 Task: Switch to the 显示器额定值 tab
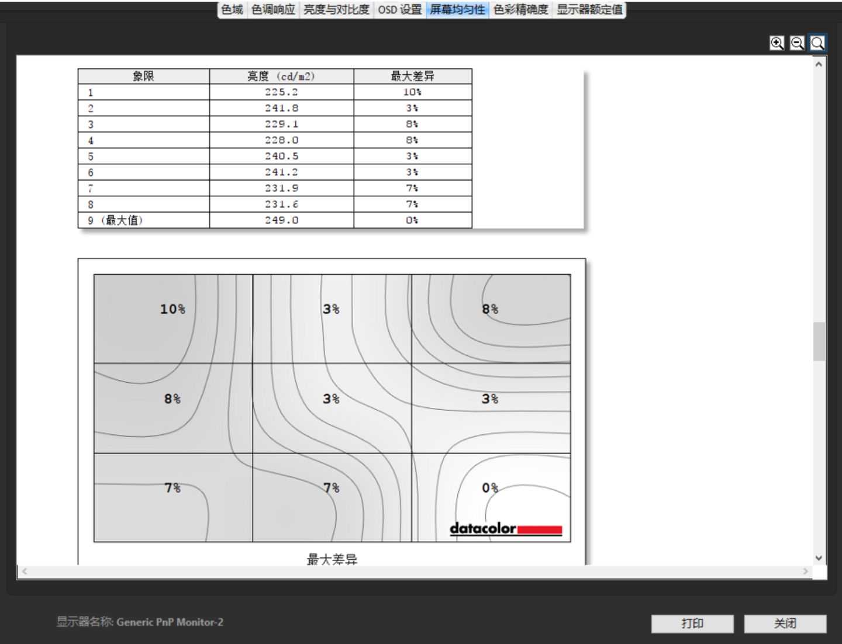tap(589, 10)
